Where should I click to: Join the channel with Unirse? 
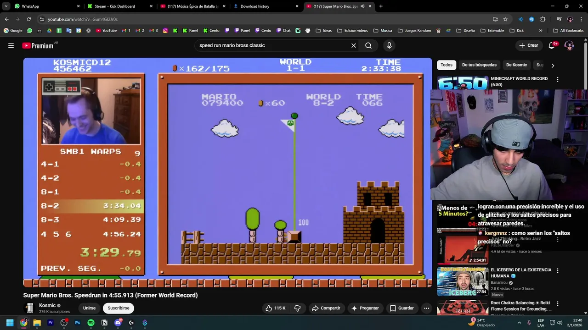(x=89, y=308)
